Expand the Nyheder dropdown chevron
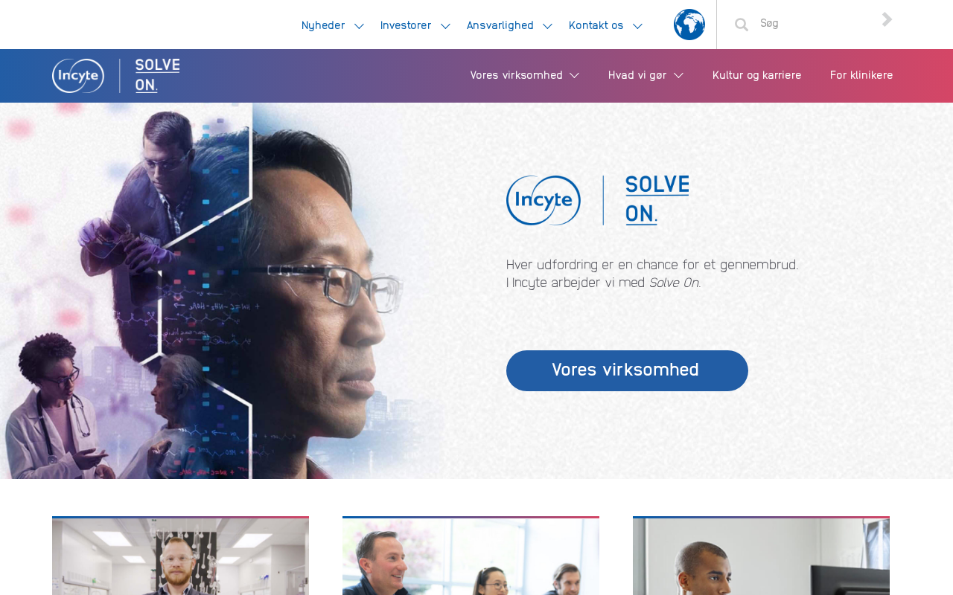953x595 pixels. [359, 26]
